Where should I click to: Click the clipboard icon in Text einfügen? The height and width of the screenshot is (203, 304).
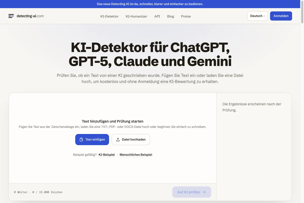pos(81,140)
